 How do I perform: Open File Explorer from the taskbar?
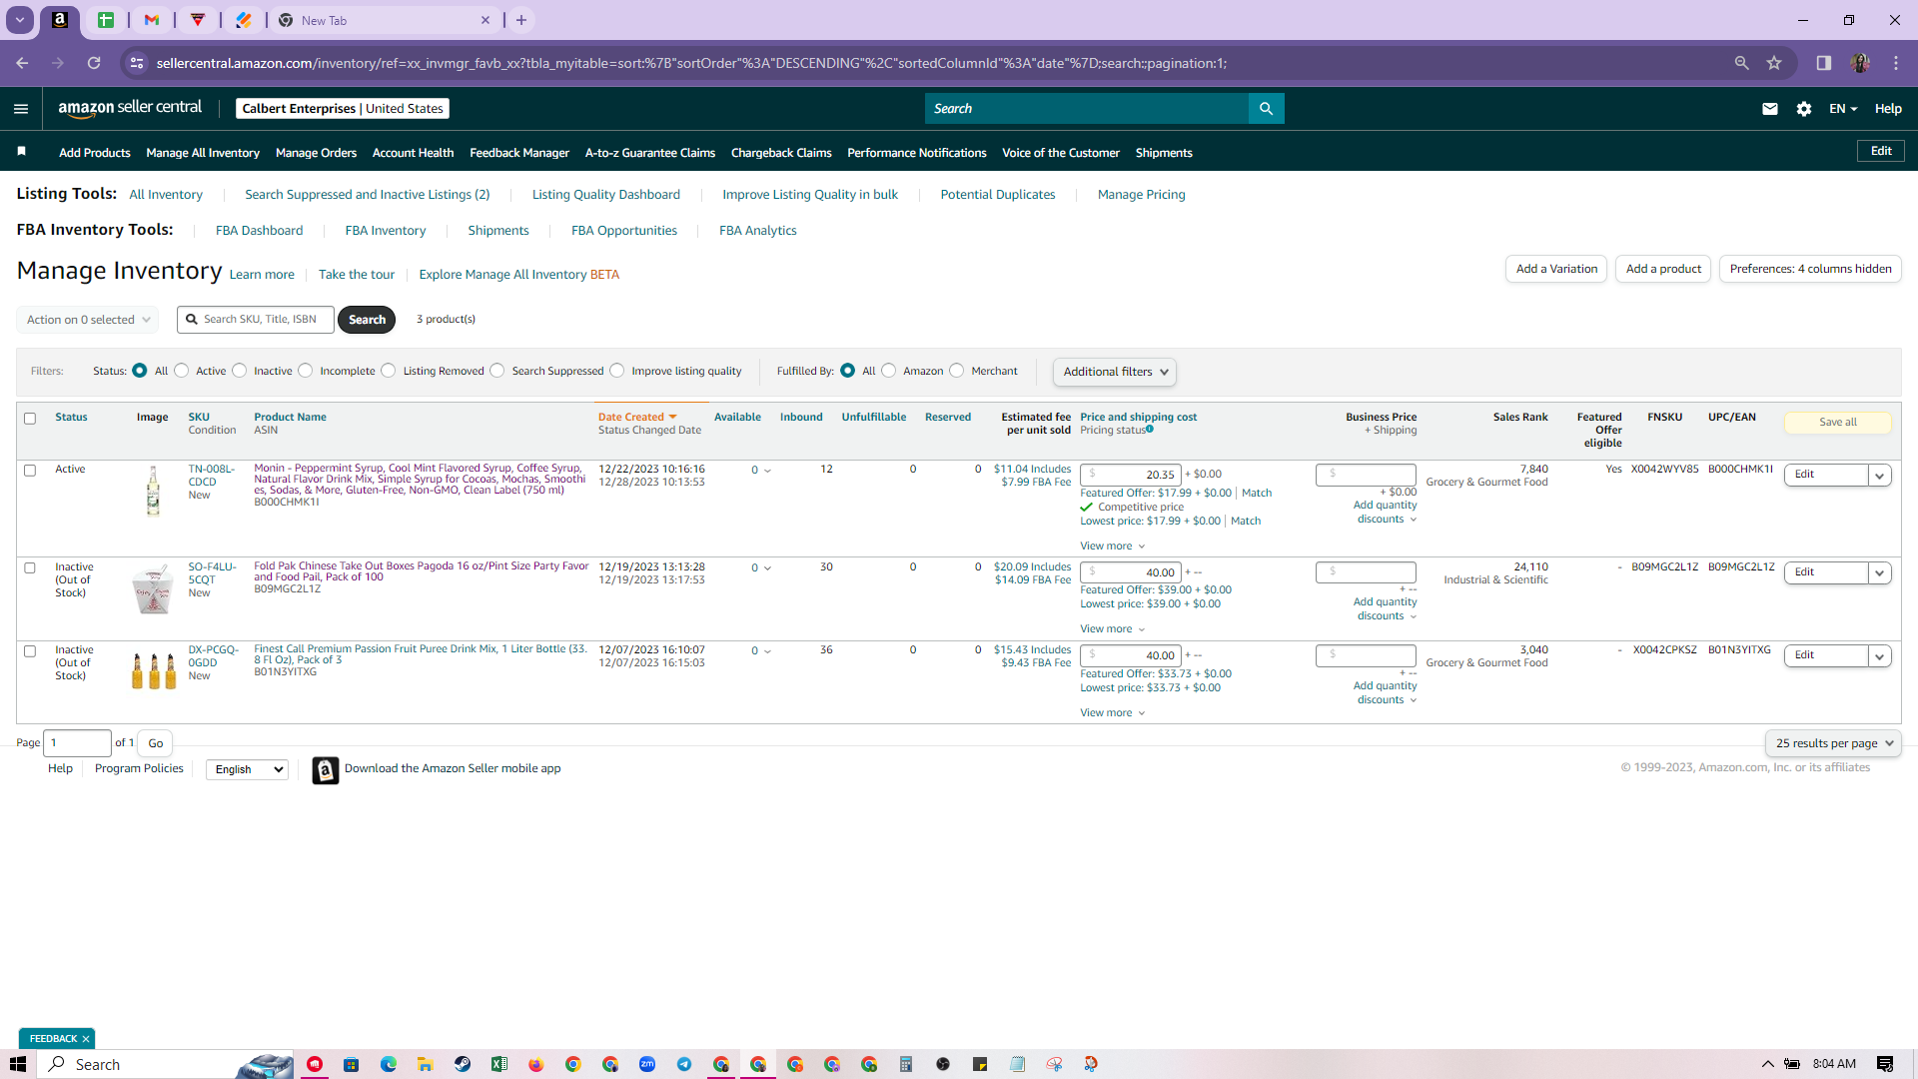(x=426, y=1064)
